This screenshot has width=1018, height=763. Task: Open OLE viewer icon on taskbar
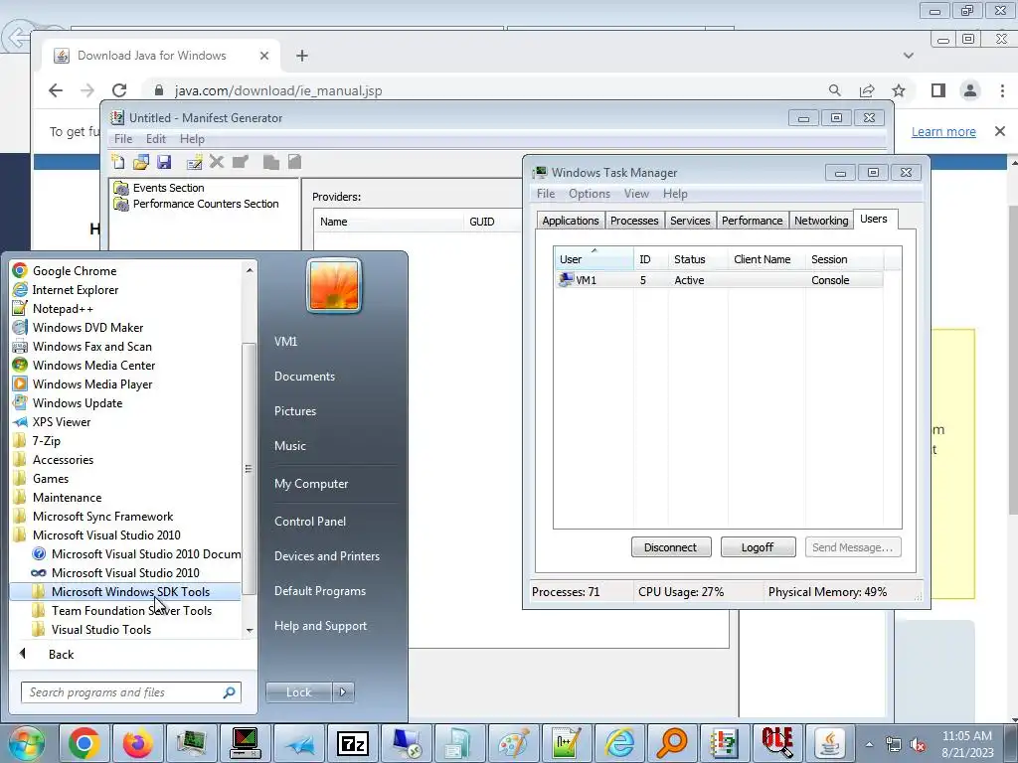pyautogui.click(x=776, y=743)
